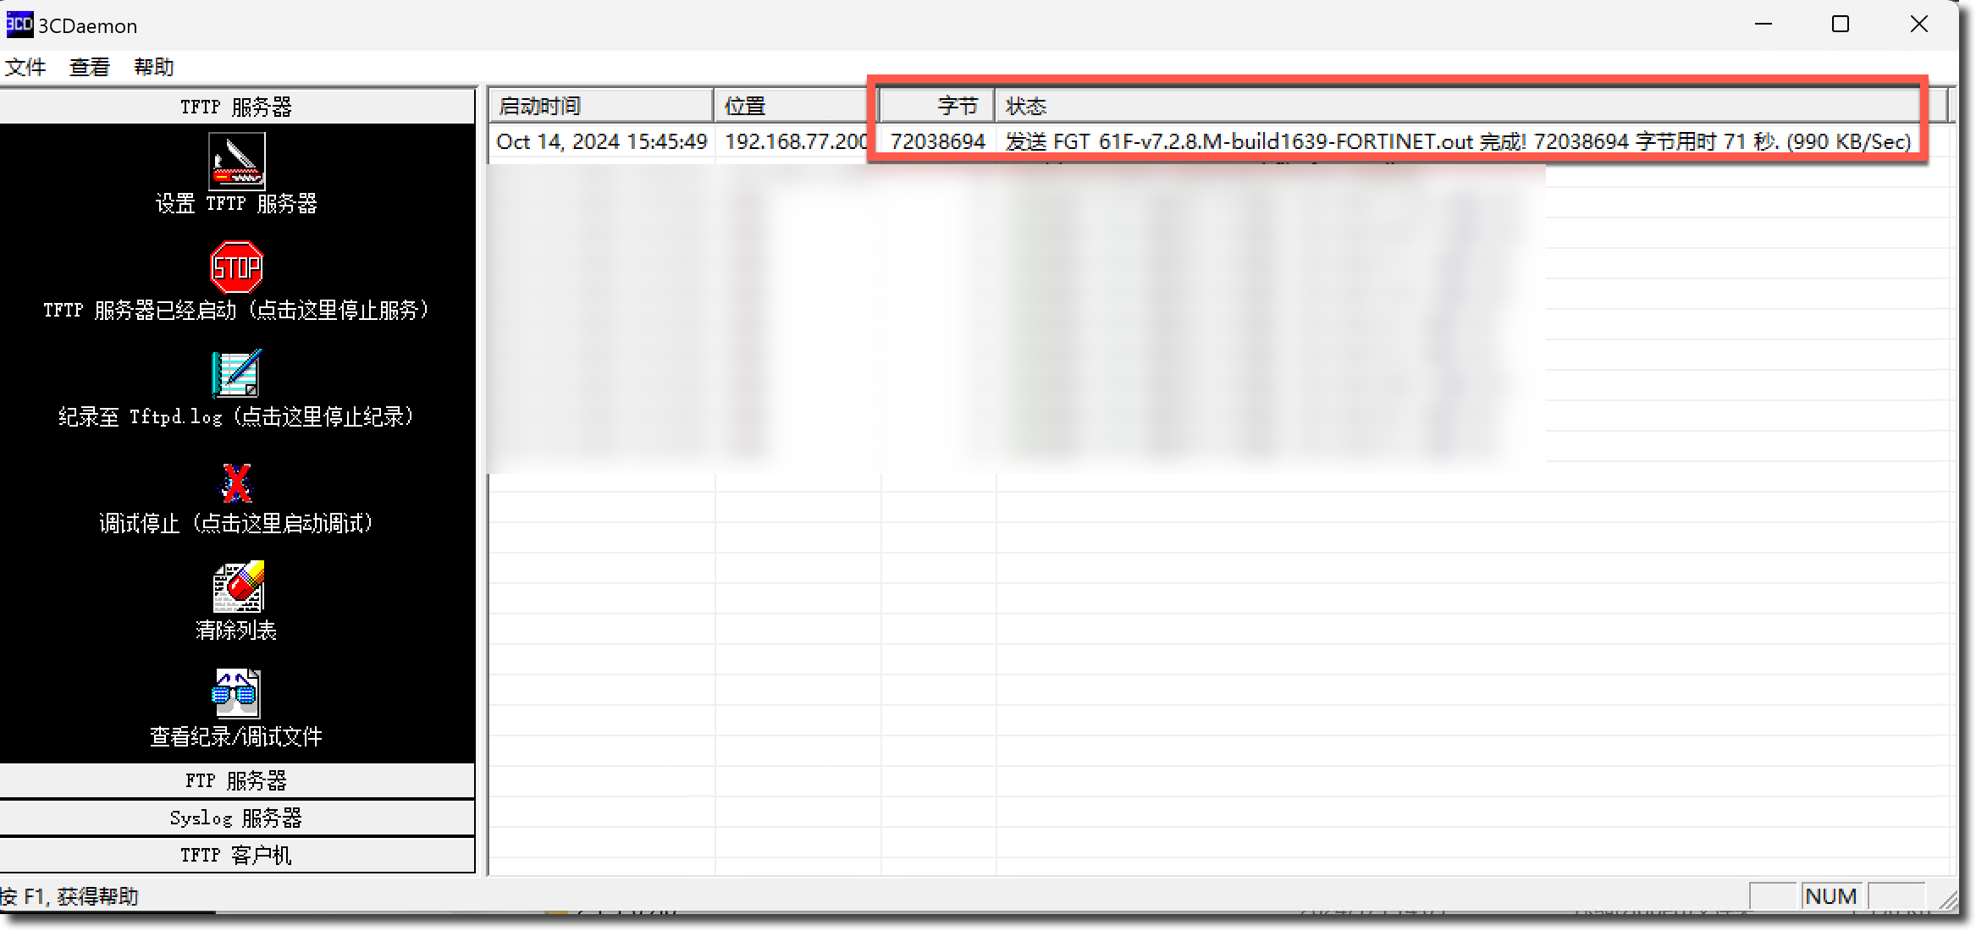1976x931 pixels.
Task: Close the 3CDaemon window
Action: point(1919,24)
